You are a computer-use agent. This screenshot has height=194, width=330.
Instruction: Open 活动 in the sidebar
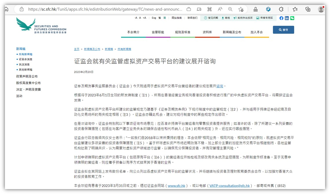(x=19, y=96)
